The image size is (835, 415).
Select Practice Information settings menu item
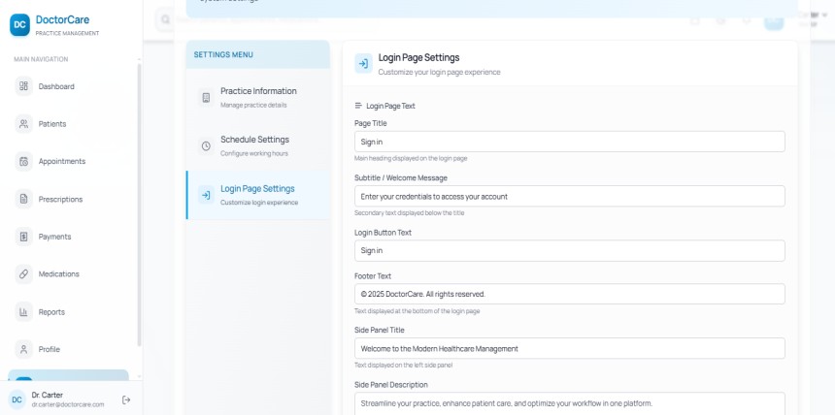(x=257, y=97)
